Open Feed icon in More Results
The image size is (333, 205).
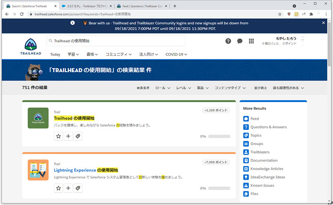pyautogui.click(x=246, y=119)
